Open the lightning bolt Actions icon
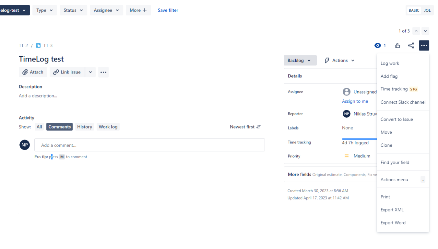The height and width of the screenshot is (249, 438). pos(327,60)
